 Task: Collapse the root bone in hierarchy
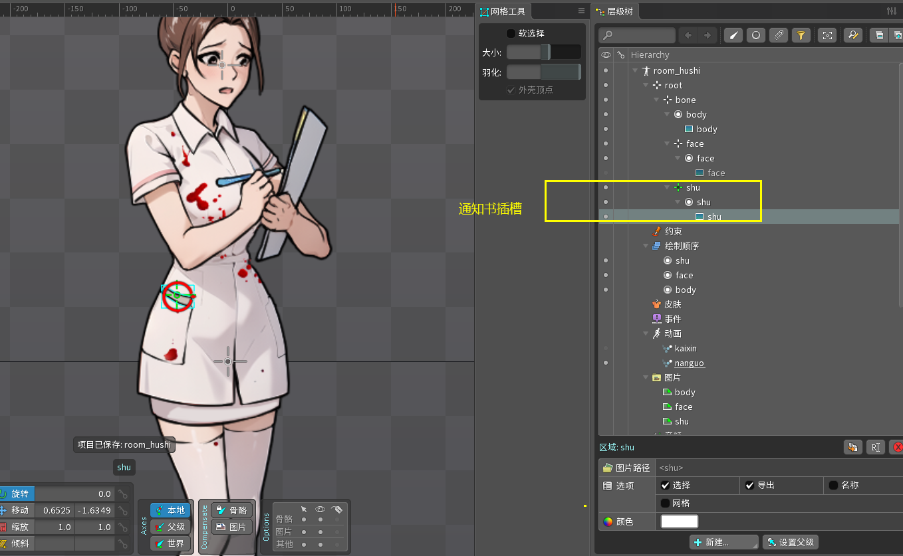pyautogui.click(x=646, y=85)
